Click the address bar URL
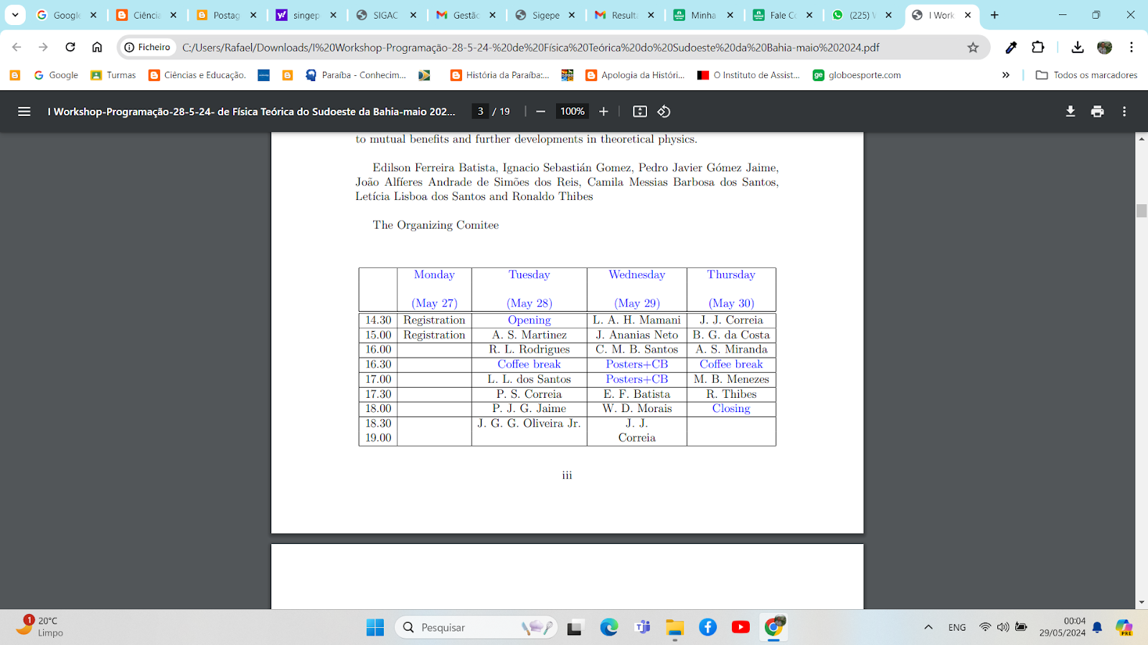The width and height of the screenshot is (1148, 645). pyautogui.click(x=531, y=47)
